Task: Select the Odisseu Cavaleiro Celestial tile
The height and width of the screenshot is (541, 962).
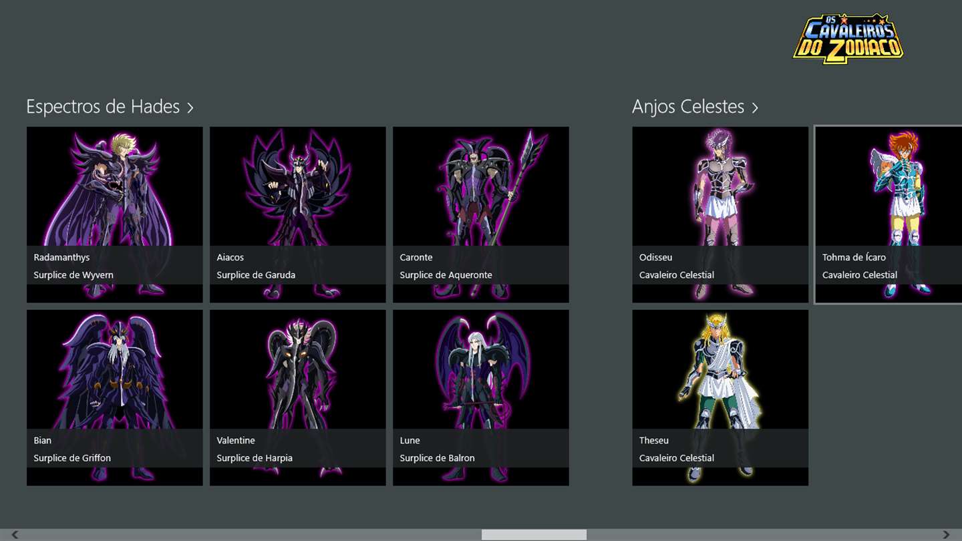Action: tap(720, 214)
